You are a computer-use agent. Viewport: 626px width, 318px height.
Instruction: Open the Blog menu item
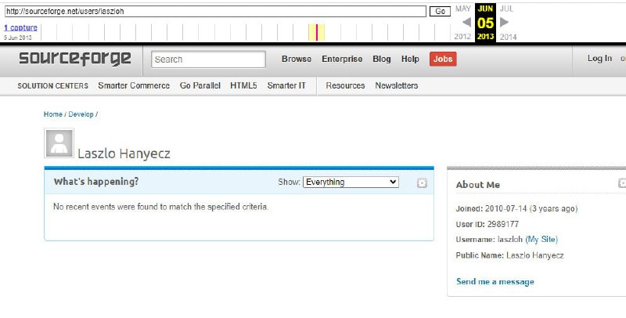coord(382,59)
